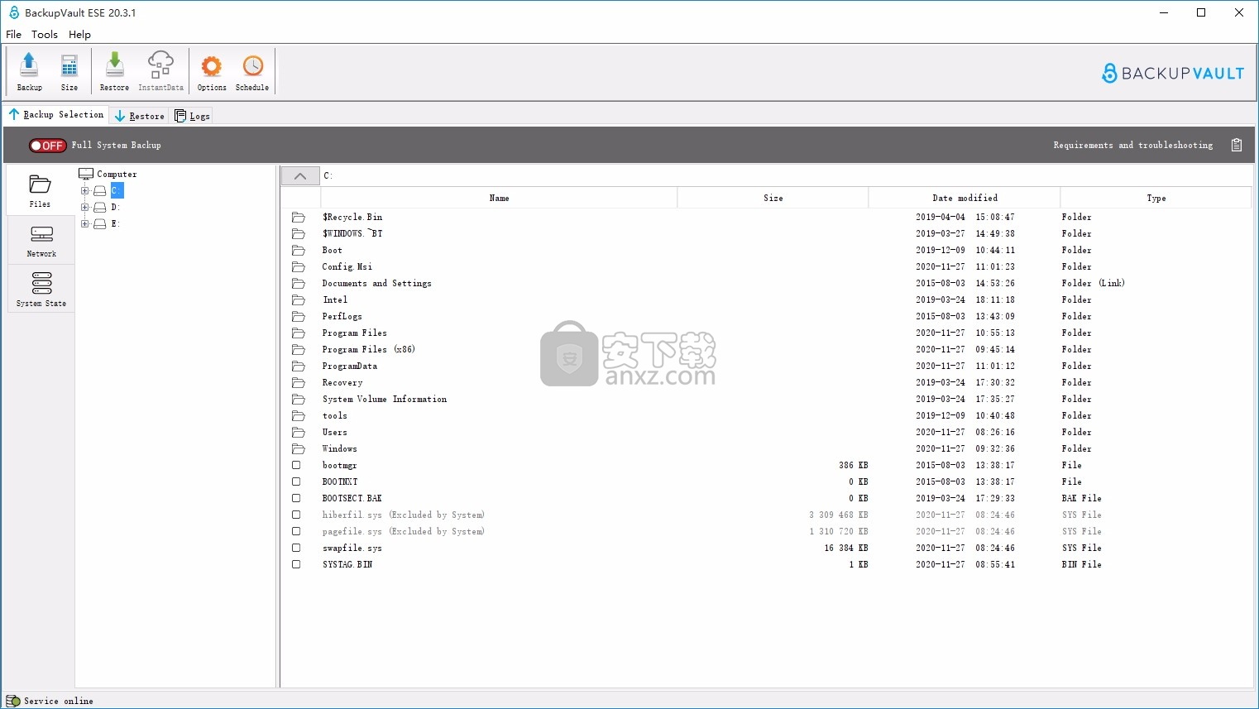
Task: Expand the E: drive tree node
Action: pos(84,224)
